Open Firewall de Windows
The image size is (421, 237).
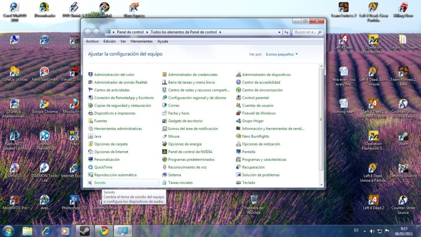point(258,113)
